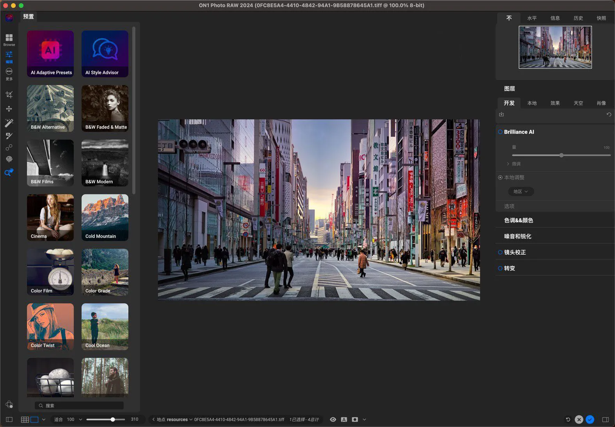Toggle preview with the eye icon

click(333, 420)
